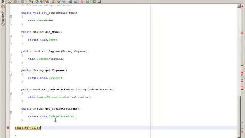This screenshot has height=138, width=245.
Task: Click the vertical scrollbar thumb
Action: [x=239, y=117]
